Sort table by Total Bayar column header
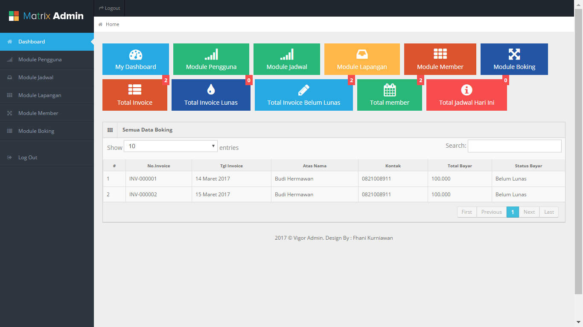This screenshot has height=327, width=583. point(460,166)
